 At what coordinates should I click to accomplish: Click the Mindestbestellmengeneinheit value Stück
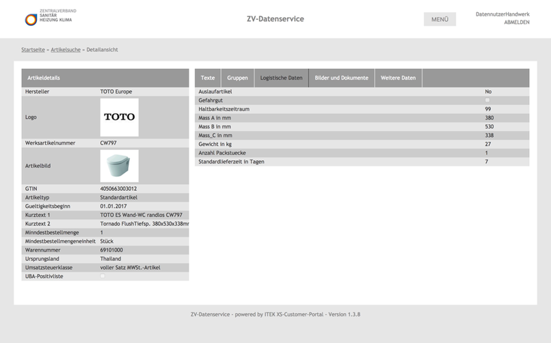107,241
